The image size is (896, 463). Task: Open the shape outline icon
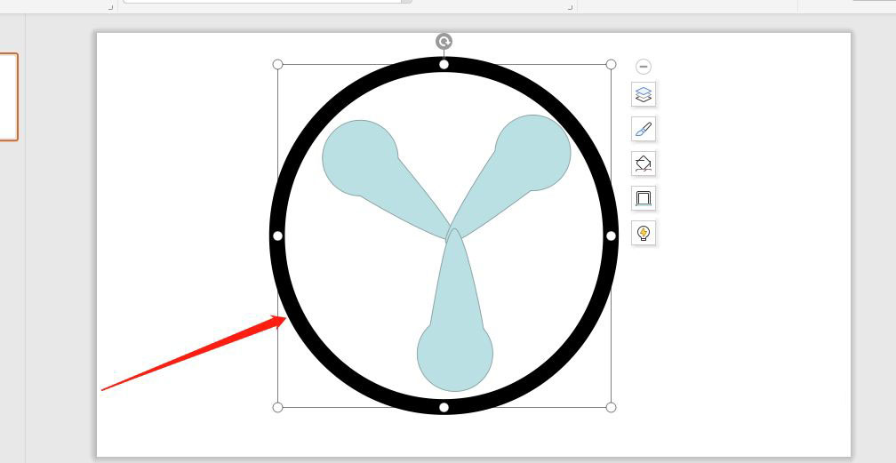644,198
